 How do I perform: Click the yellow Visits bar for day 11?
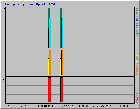tap(48, 67)
